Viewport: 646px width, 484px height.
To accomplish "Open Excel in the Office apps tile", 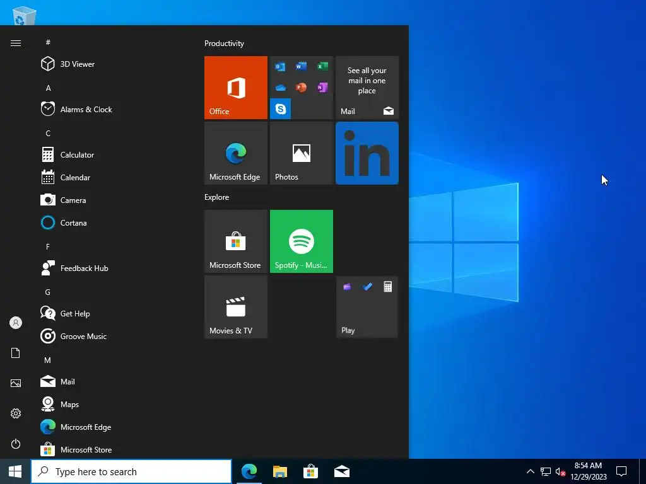I will point(322,67).
